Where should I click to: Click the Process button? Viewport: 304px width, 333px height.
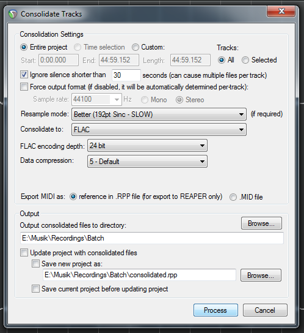[215, 310]
